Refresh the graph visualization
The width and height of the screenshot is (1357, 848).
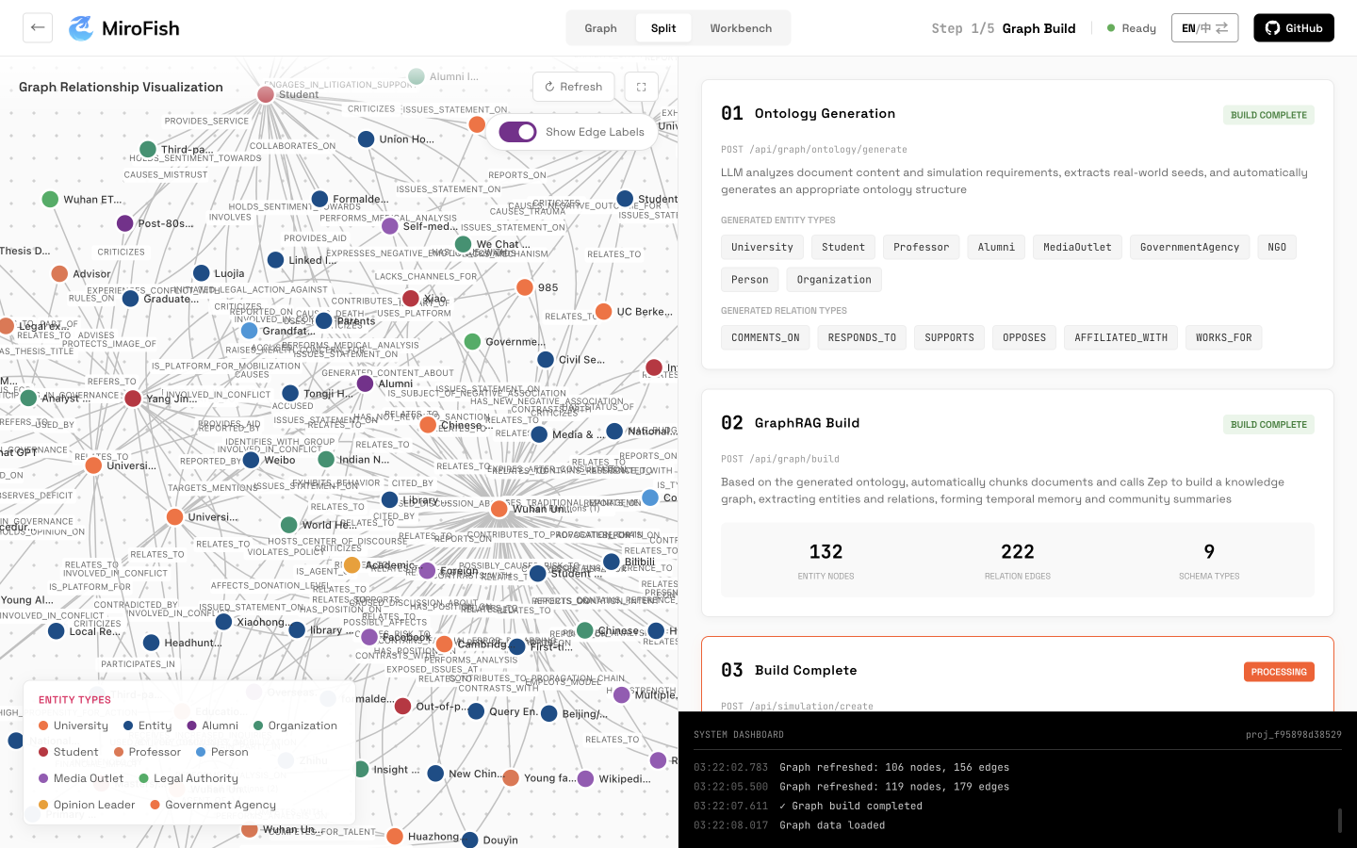(573, 87)
